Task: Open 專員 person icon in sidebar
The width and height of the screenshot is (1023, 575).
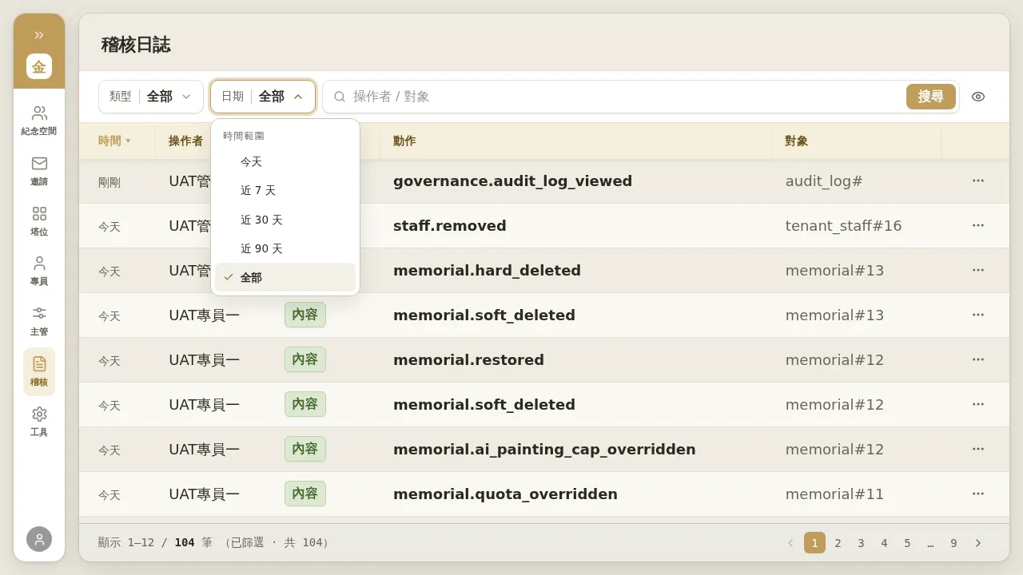Action: coord(39,271)
